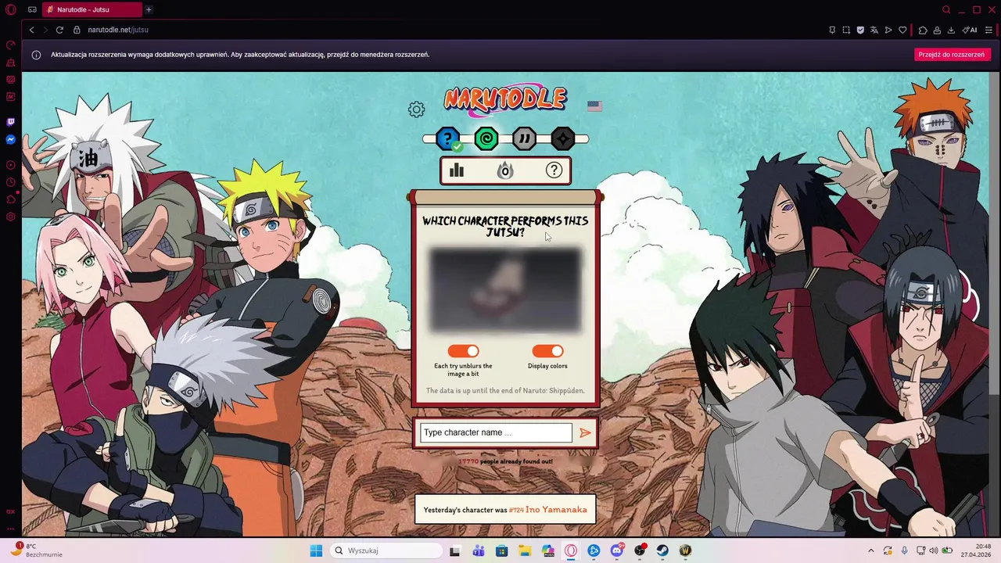
Task: Open Twitch in the sidebar
Action: (x=11, y=122)
